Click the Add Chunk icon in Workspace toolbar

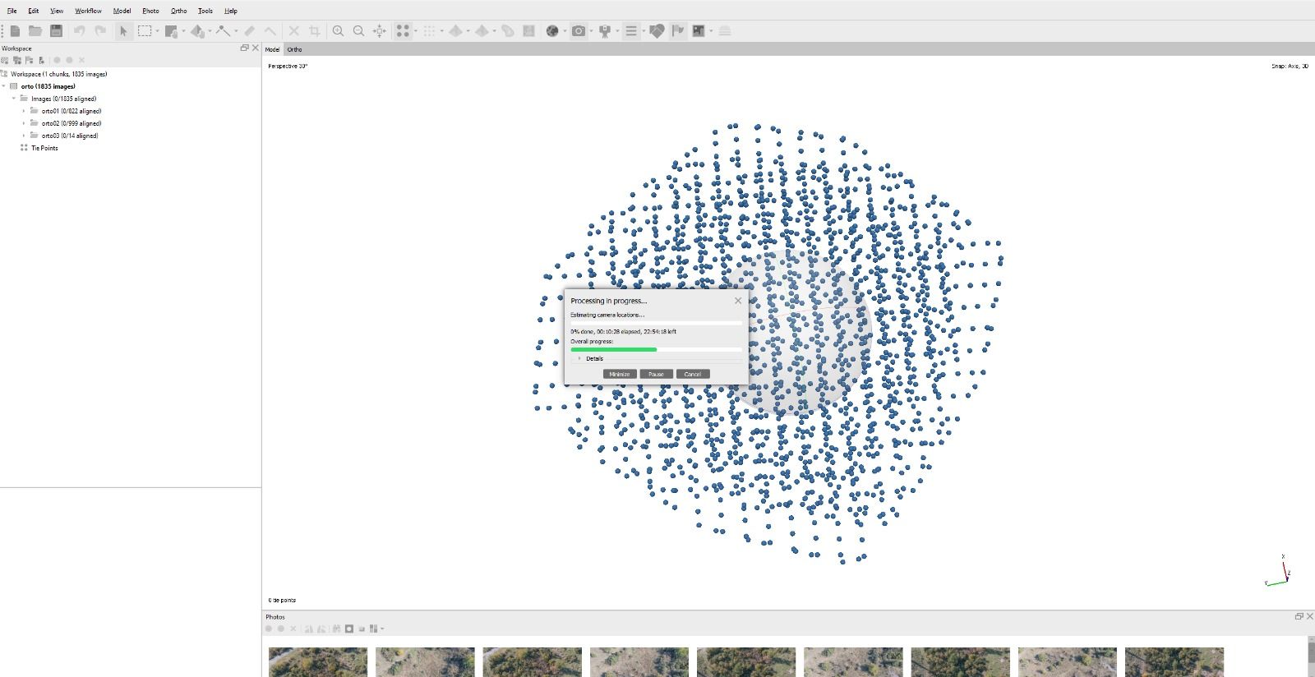pos(5,60)
